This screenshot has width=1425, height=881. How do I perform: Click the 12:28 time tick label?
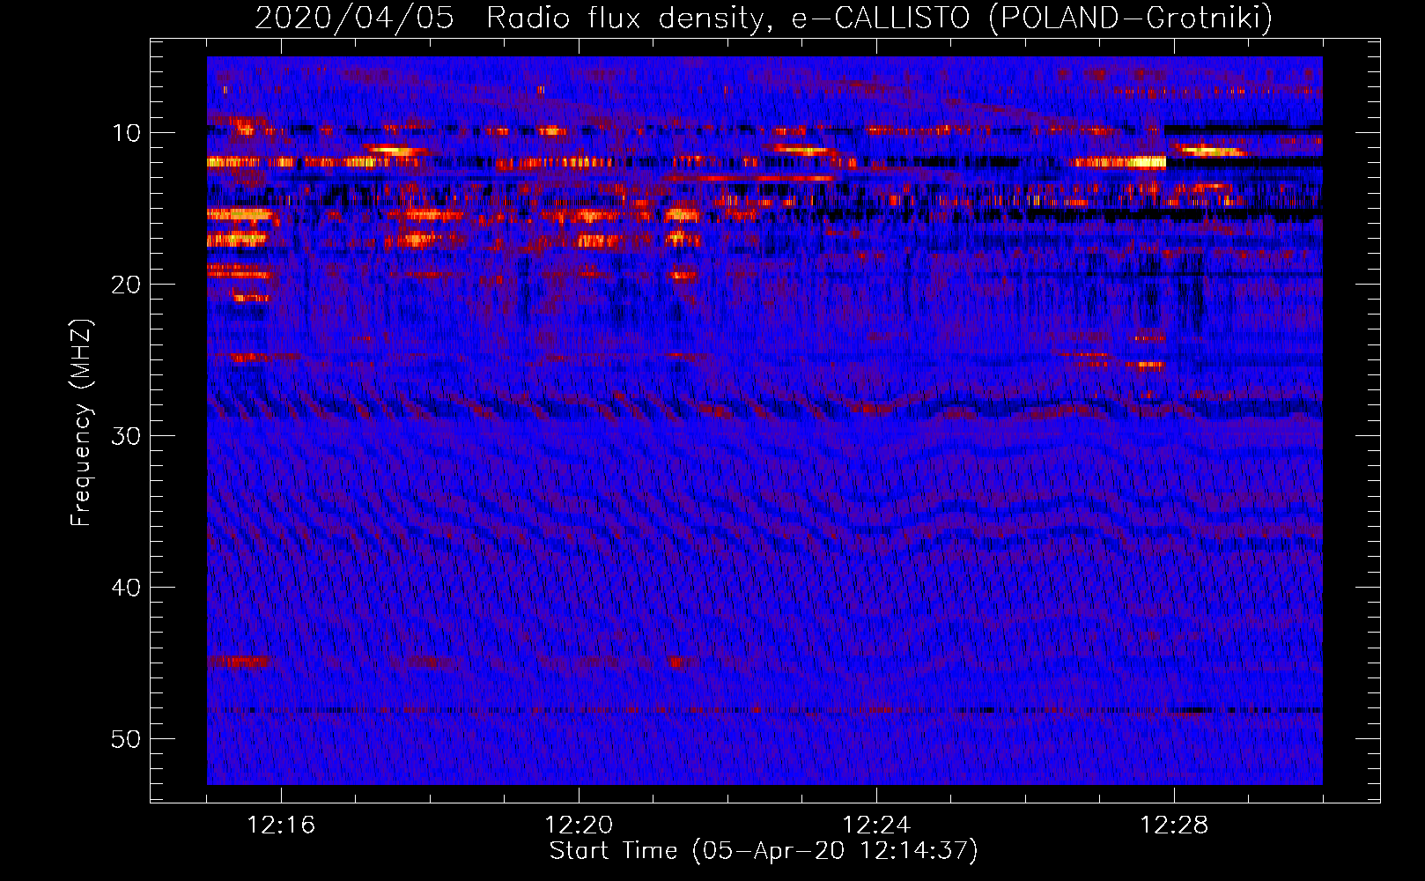(x=1174, y=825)
